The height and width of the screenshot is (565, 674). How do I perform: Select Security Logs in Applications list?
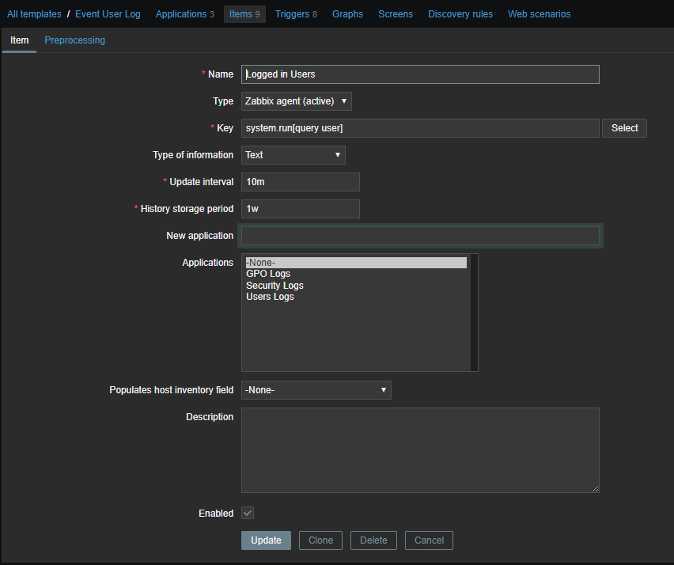pos(275,286)
